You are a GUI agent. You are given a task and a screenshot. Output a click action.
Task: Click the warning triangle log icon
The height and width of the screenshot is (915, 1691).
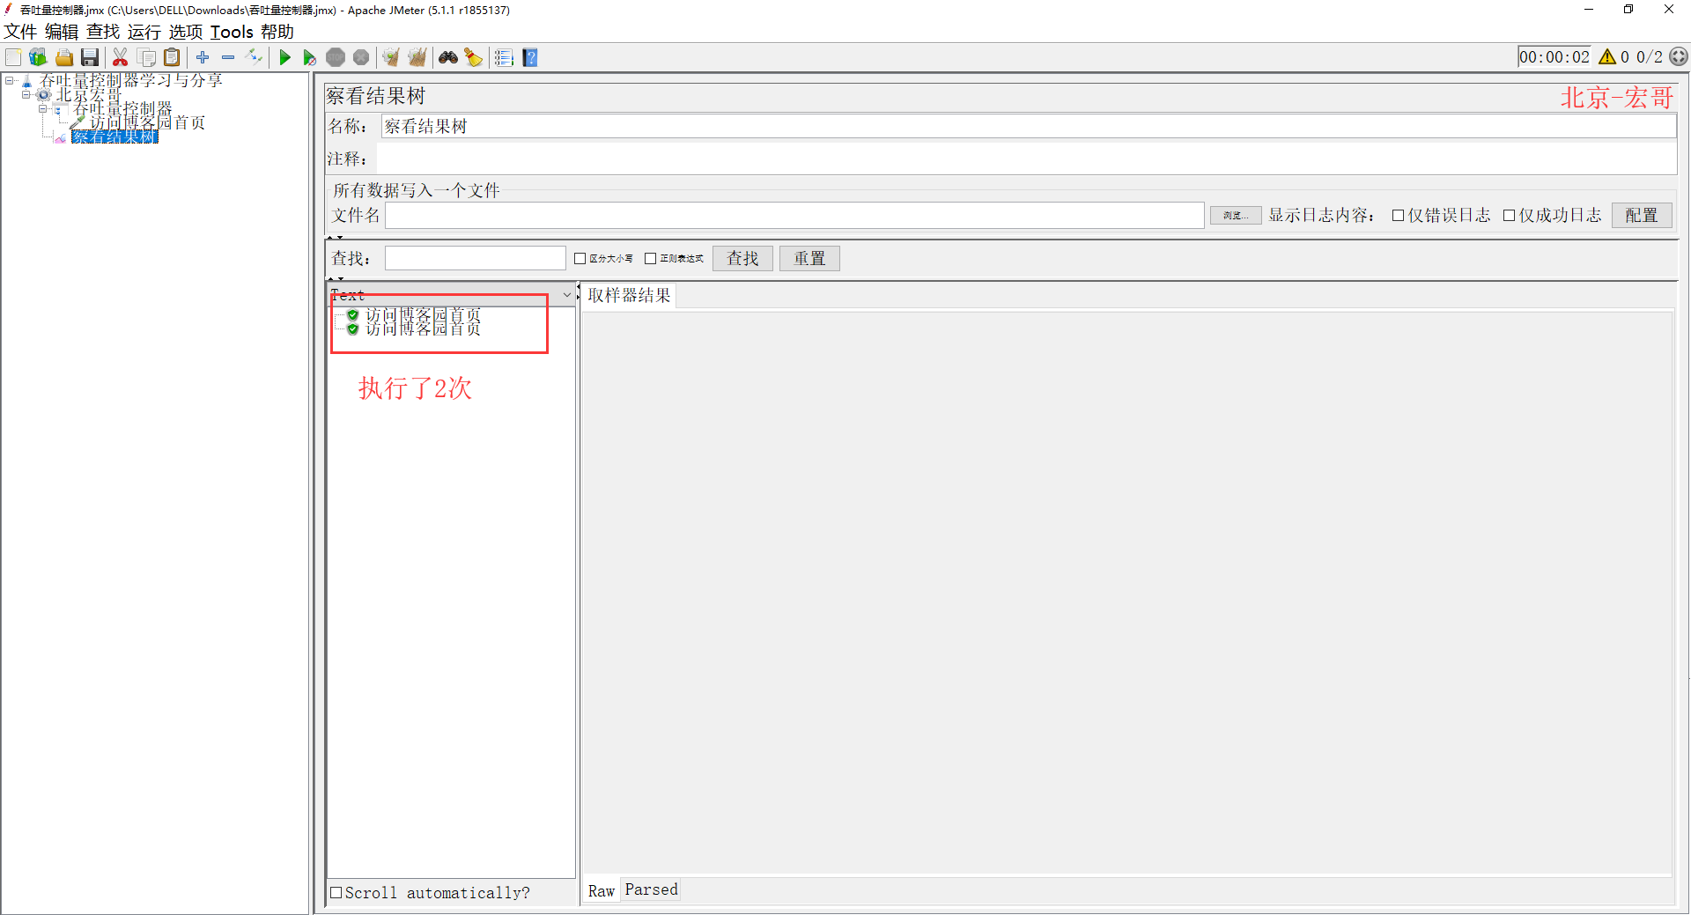(1607, 56)
